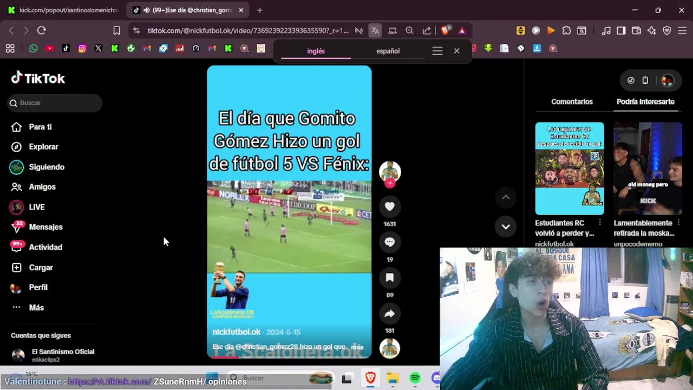Open the apps grid icon in bookmarks bar
Viewport: 693px width, 390px height.
pyautogui.click(x=10, y=48)
